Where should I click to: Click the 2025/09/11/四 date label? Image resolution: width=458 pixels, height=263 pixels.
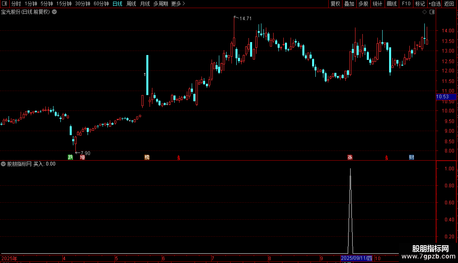point(356,258)
